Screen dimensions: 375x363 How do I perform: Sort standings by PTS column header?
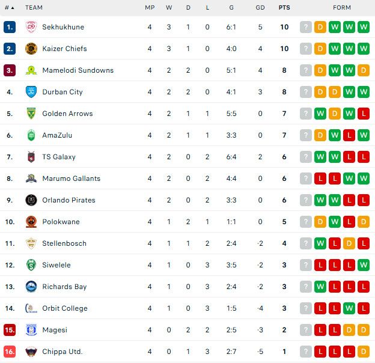(284, 8)
